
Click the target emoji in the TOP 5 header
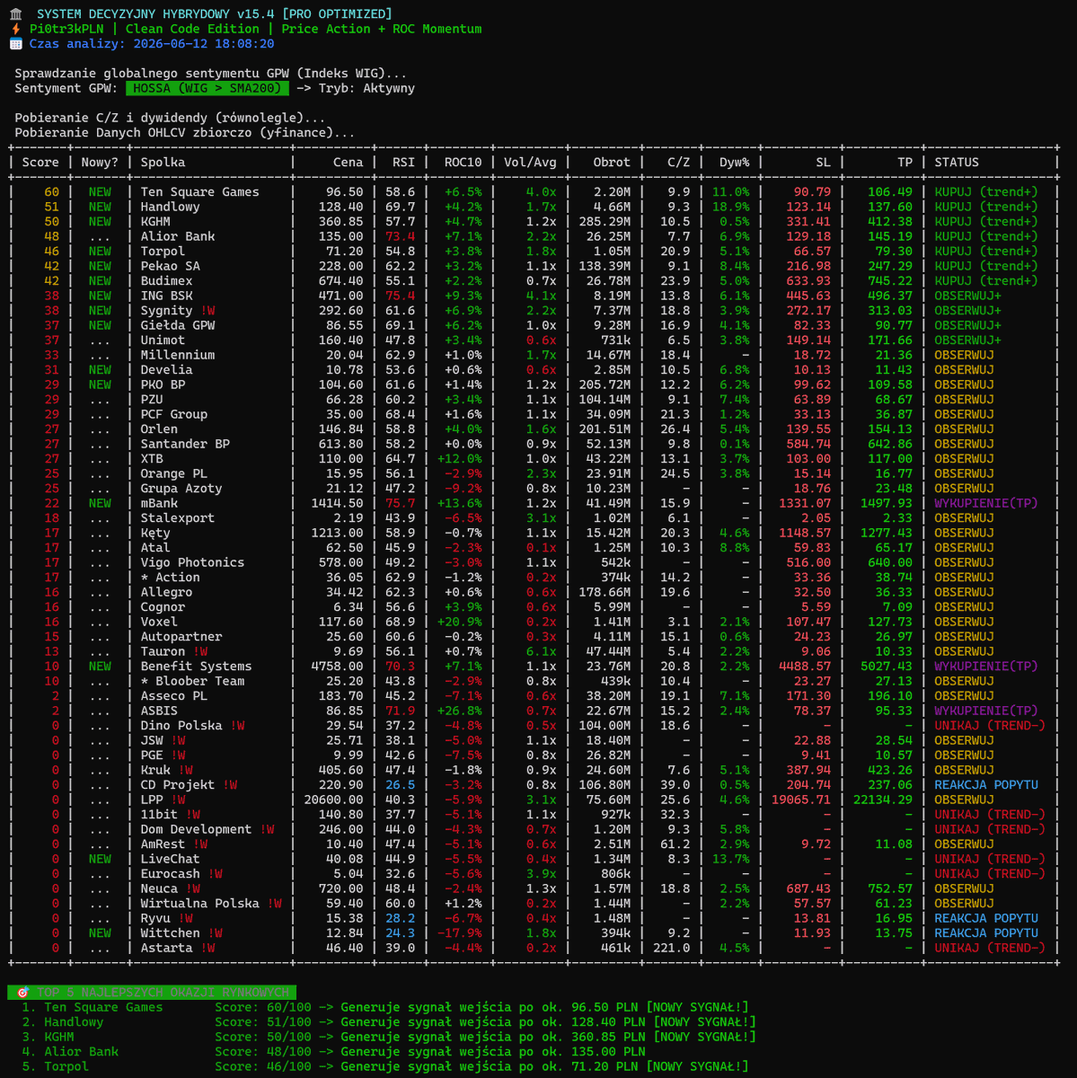tap(23, 993)
